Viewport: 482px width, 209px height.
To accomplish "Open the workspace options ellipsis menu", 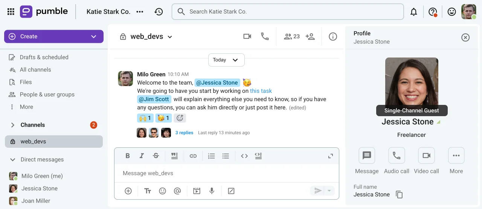I will coord(140,12).
